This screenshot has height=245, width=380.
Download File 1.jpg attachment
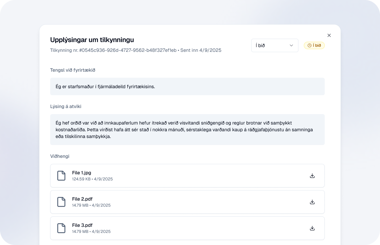pos(312,176)
